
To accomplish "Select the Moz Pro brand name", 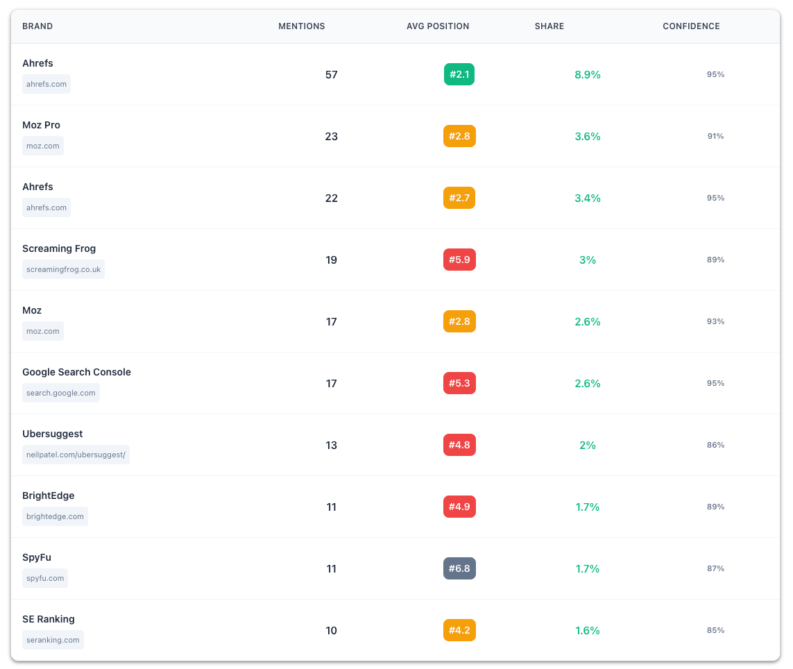I will (41, 125).
